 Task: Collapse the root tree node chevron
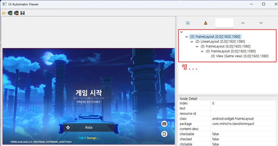(181, 32)
